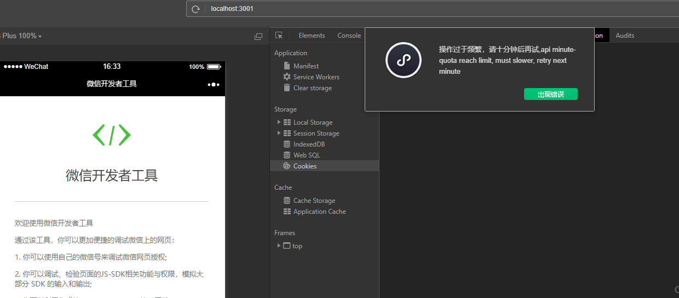Screen dimensions: 679x298
Task: Click the green 出现错误 button in the dialog
Action: pos(551,95)
